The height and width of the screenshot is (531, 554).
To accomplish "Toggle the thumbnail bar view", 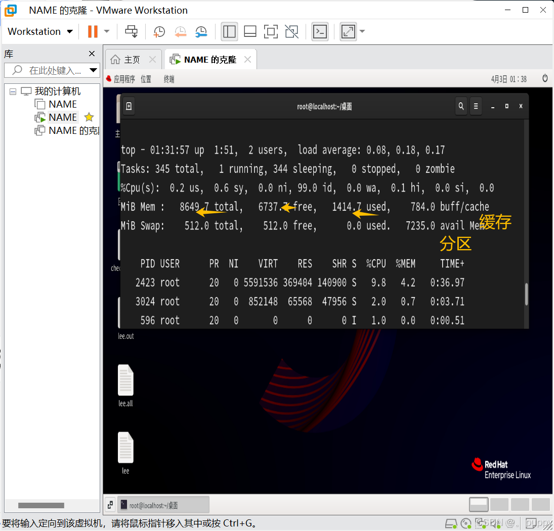I will [250, 31].
